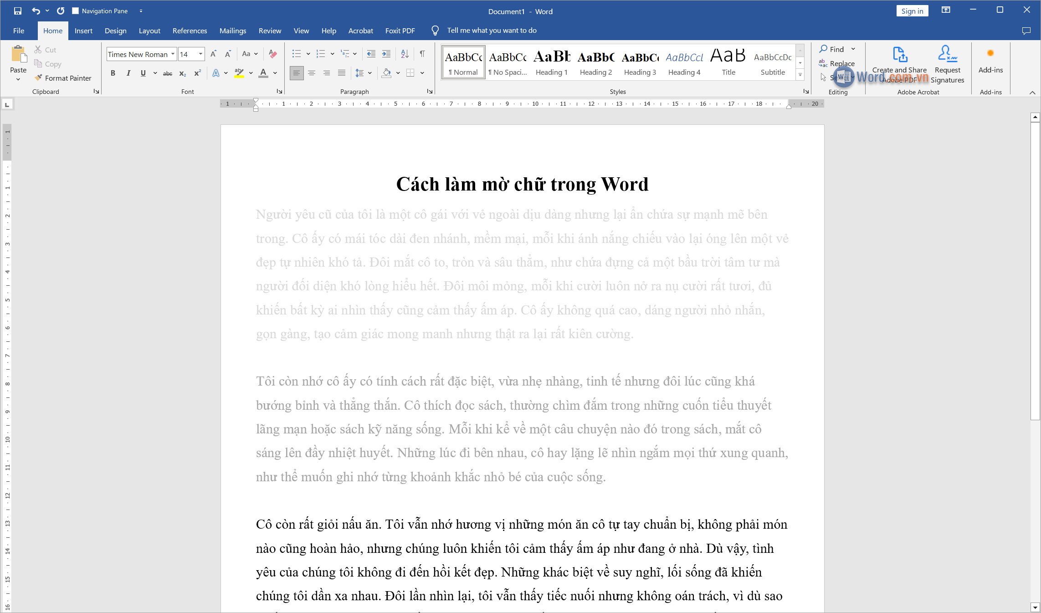Align text to the left

(x=297, y=73)
